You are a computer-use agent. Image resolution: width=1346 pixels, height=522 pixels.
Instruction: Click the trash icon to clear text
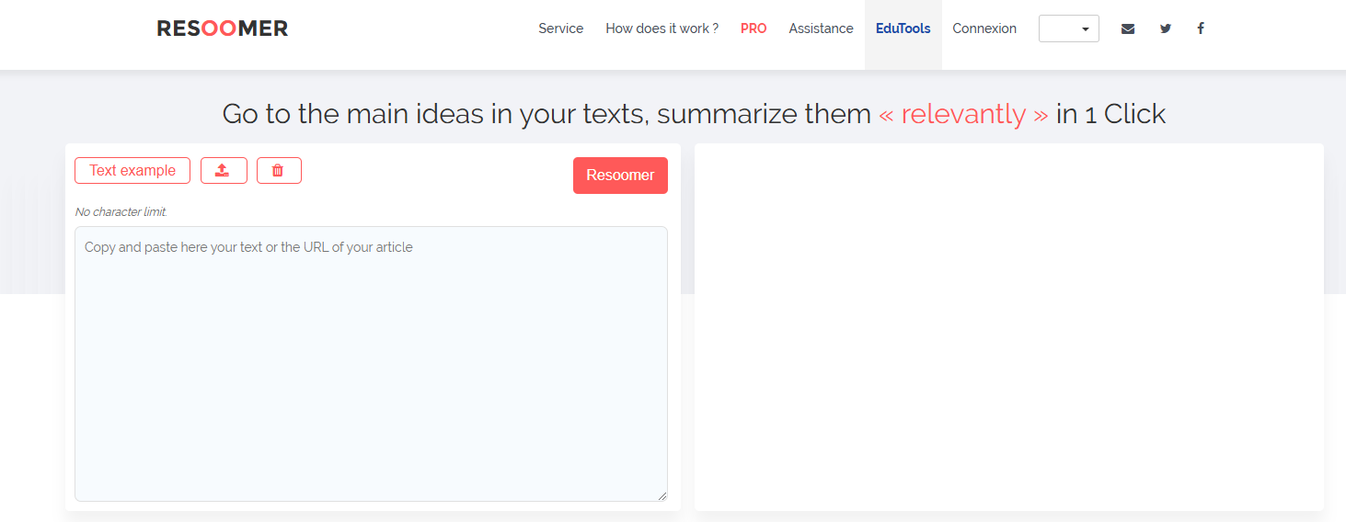(x=279, y=171)
